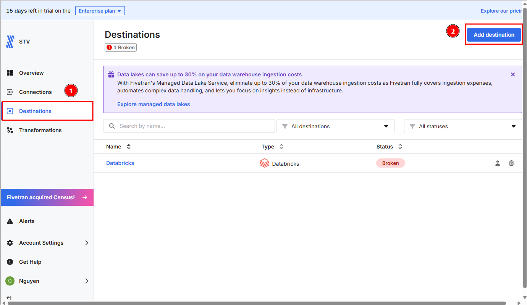
Task: Sort destinations by Name column
Action: click(x=129, y=147)
